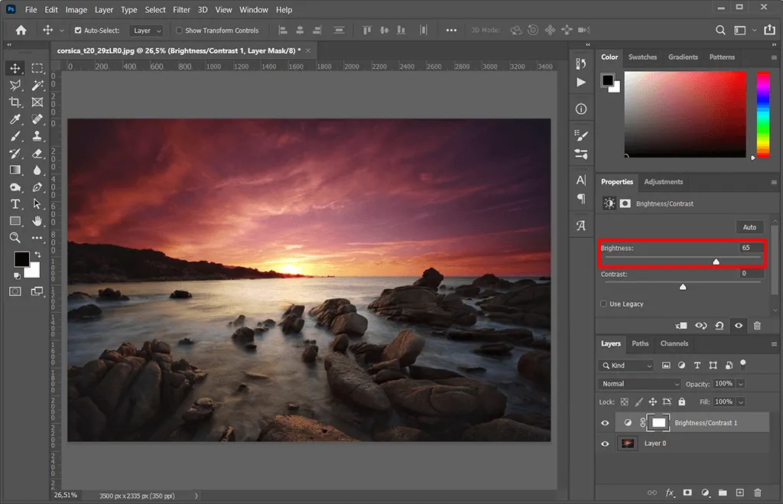Open the Zoom tool
This screenshot has height=504, width=783.
click(x=15, y=238)
